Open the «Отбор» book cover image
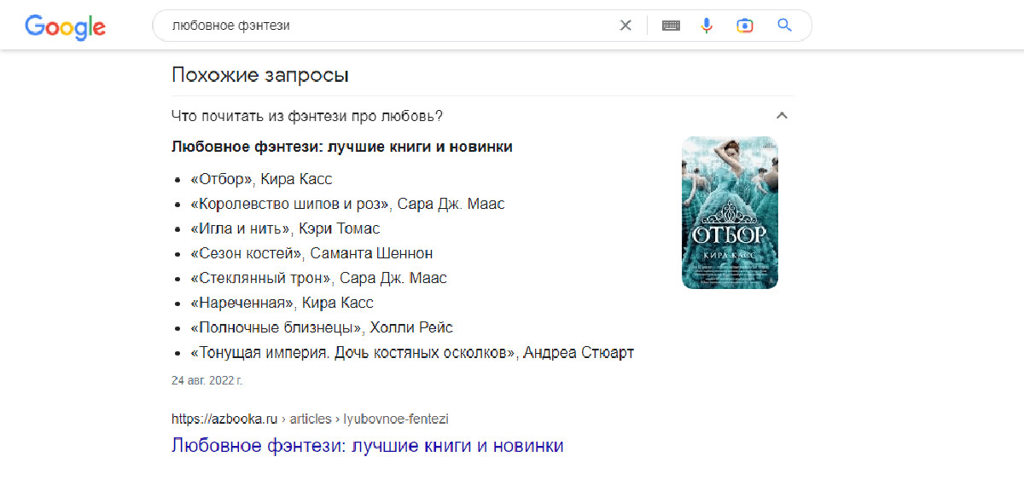Image resolution: width=1024 pixels, height=480 pixels. tap(730, 212)
